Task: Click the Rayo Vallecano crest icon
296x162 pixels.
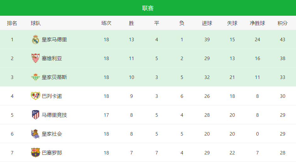Action: click(35, 96)
